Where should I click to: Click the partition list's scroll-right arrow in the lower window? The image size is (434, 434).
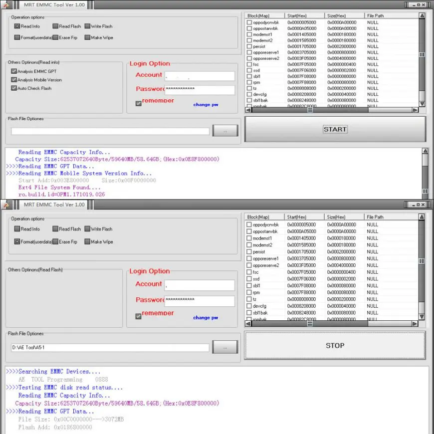[x=415, y=324]
